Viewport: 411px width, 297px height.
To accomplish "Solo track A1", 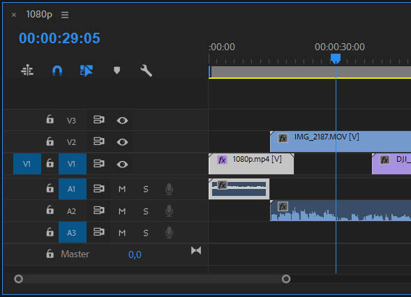I will click(146, 189).
